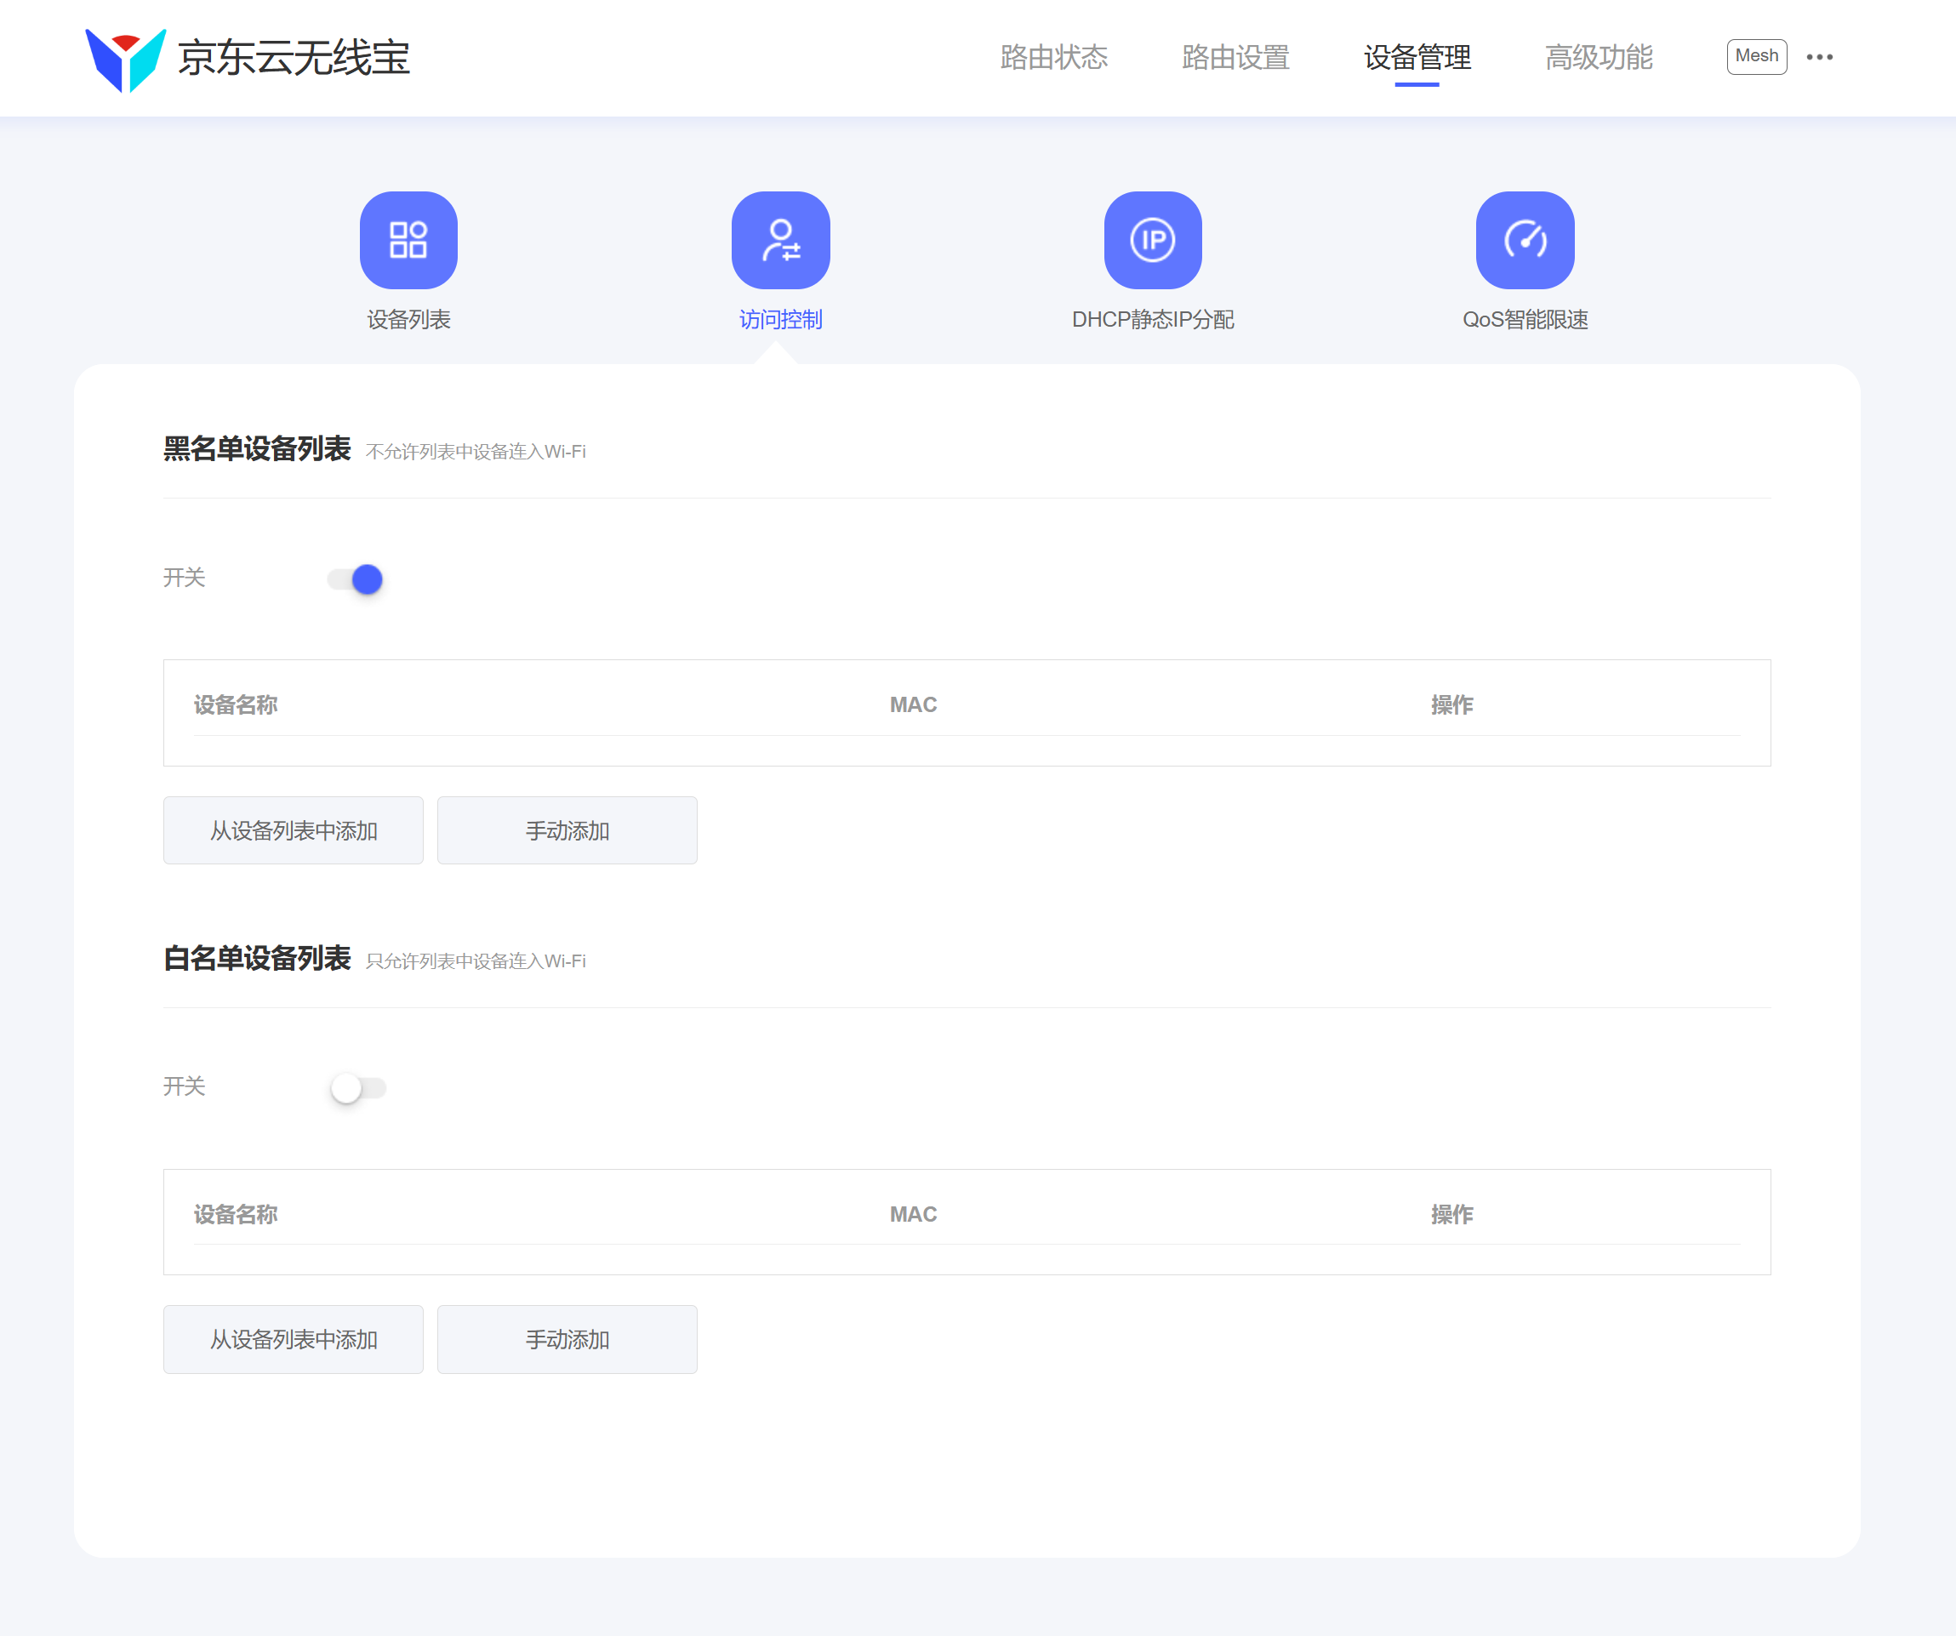Click the 设备列表 text label
This screenshot has height=1636, width=1956.
click(x=409, y=319)
